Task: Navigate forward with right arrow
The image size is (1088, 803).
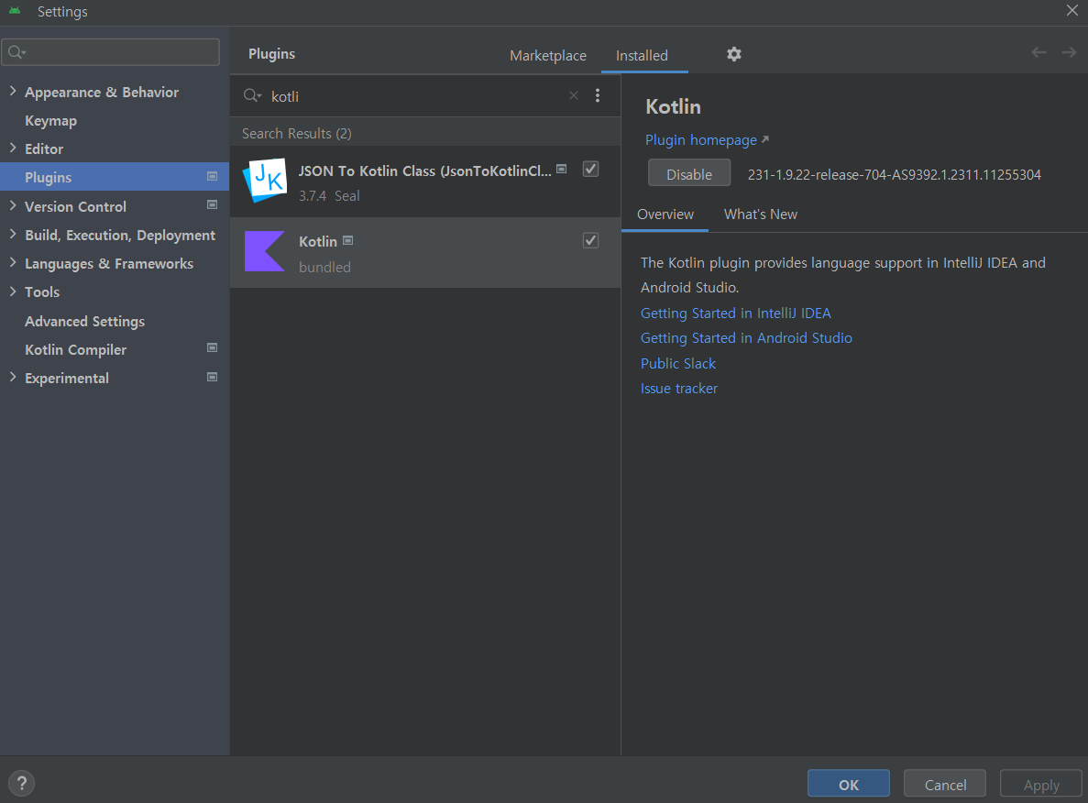Action: tap(1069, 53)
